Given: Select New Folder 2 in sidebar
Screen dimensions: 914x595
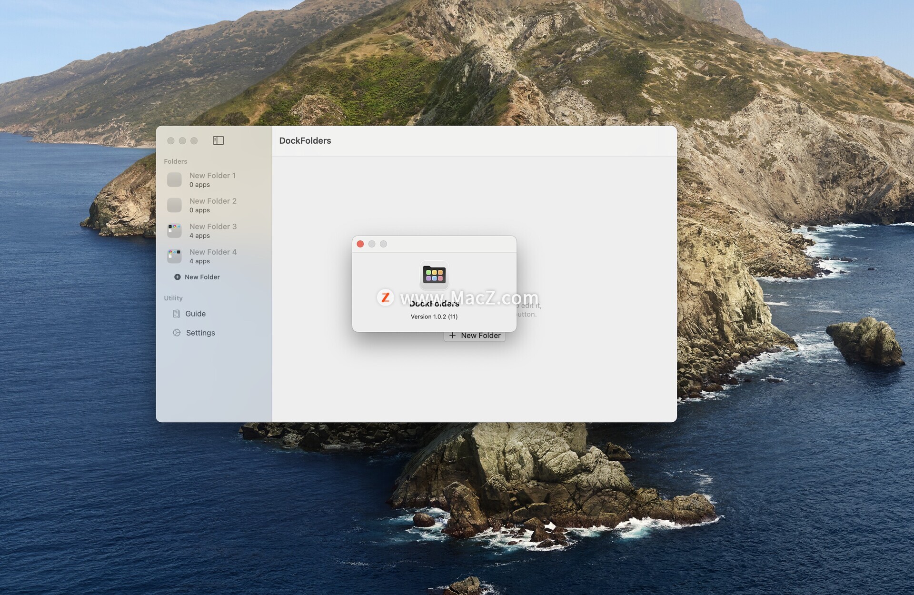Looking at the screenshot, I should (213, 205).
